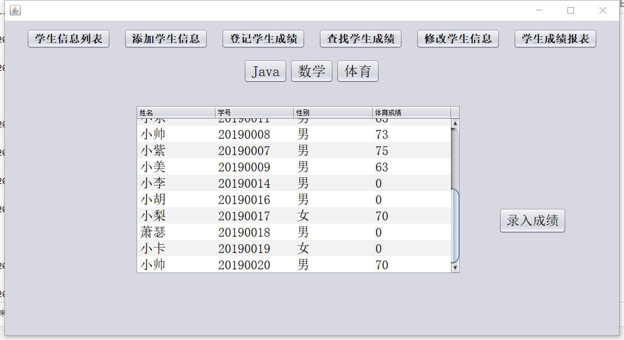This screenshot has height=340, width=624.
Task: Click the 学号 column header
Action: pyautogui.click(x=254, y=113)
